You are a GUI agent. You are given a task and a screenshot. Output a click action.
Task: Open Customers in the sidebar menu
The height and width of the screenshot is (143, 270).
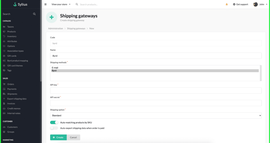(12, 127)
